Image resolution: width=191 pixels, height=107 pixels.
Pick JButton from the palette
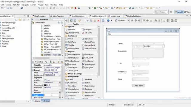[x=86, y=83]
